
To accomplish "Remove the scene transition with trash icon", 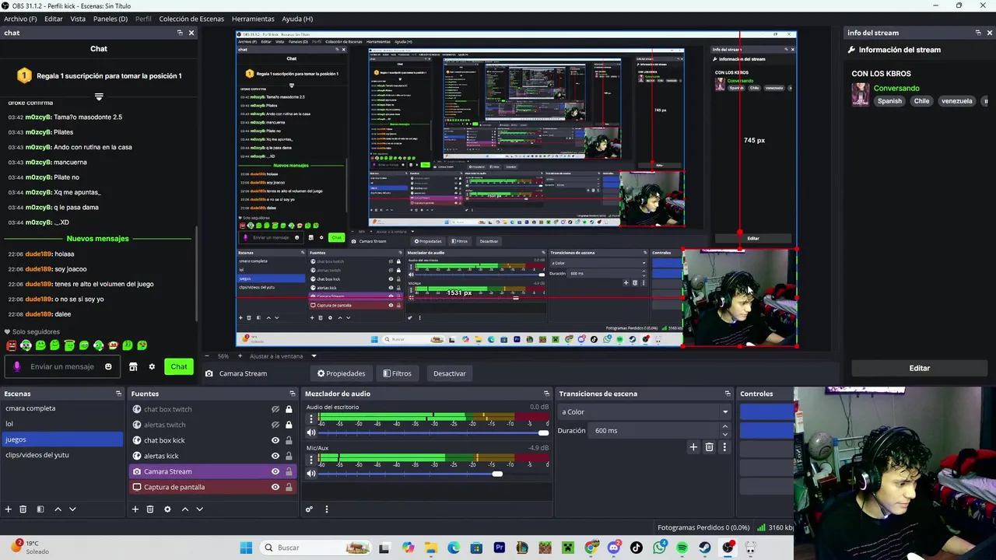I will pyautogui.click(x=709, y=447).
